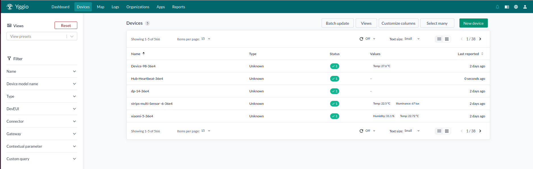
Task: Open bottom Text size Small dropdown
Action: (412, 131)
